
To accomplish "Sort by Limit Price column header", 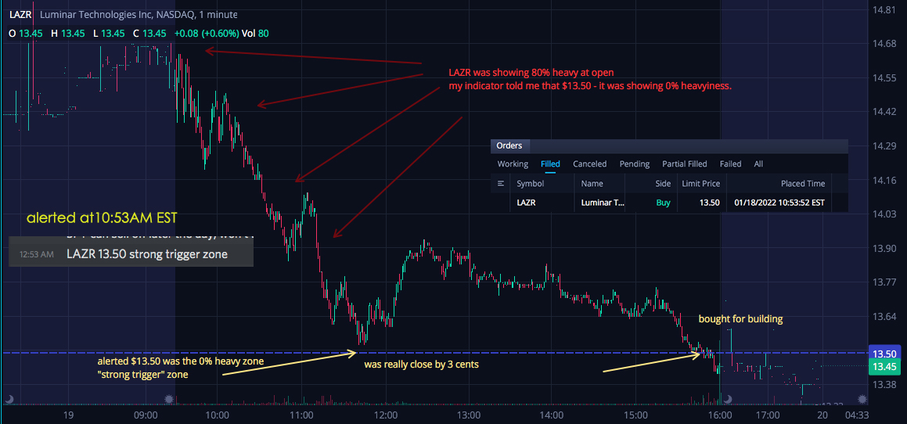I will tap(701, 184).
